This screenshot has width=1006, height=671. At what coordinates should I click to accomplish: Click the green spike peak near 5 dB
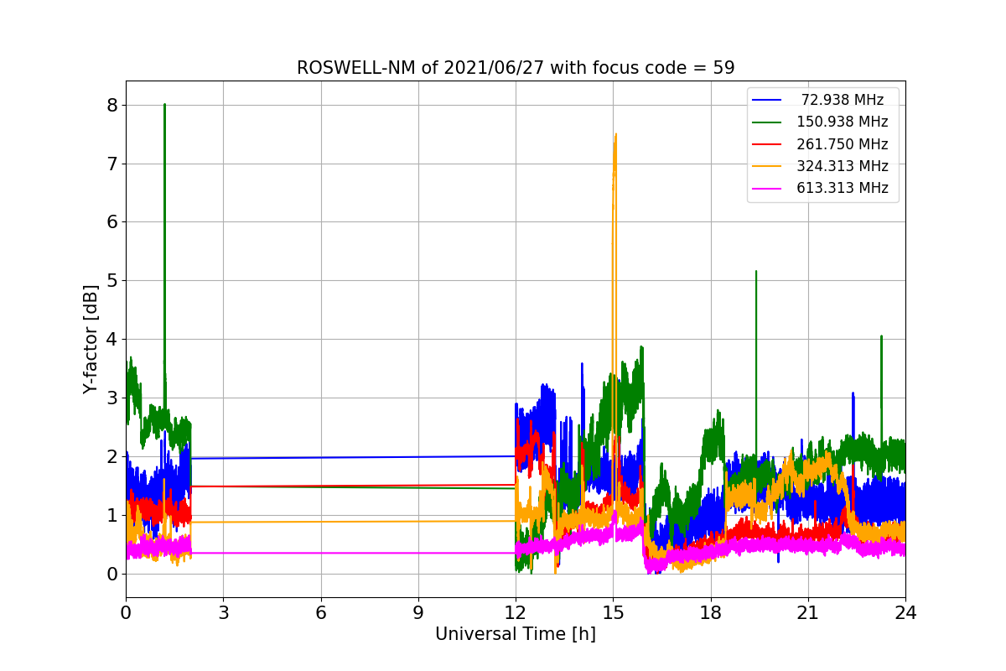tap(756, 273)
